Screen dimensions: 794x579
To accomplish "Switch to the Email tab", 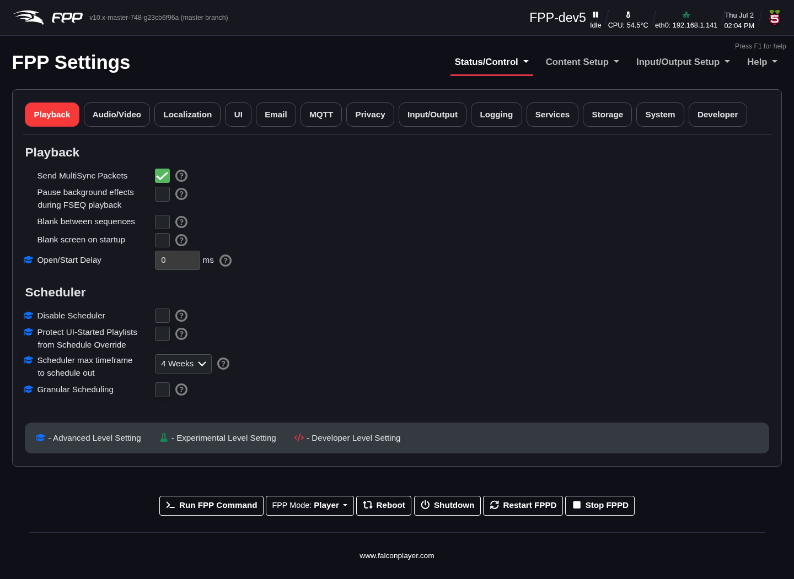I will pos(276,115).
